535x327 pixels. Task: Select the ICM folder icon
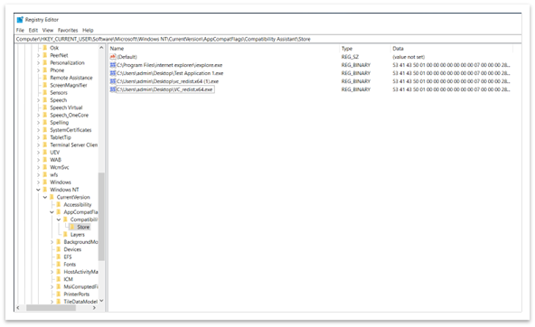click(x=59, y=279)
